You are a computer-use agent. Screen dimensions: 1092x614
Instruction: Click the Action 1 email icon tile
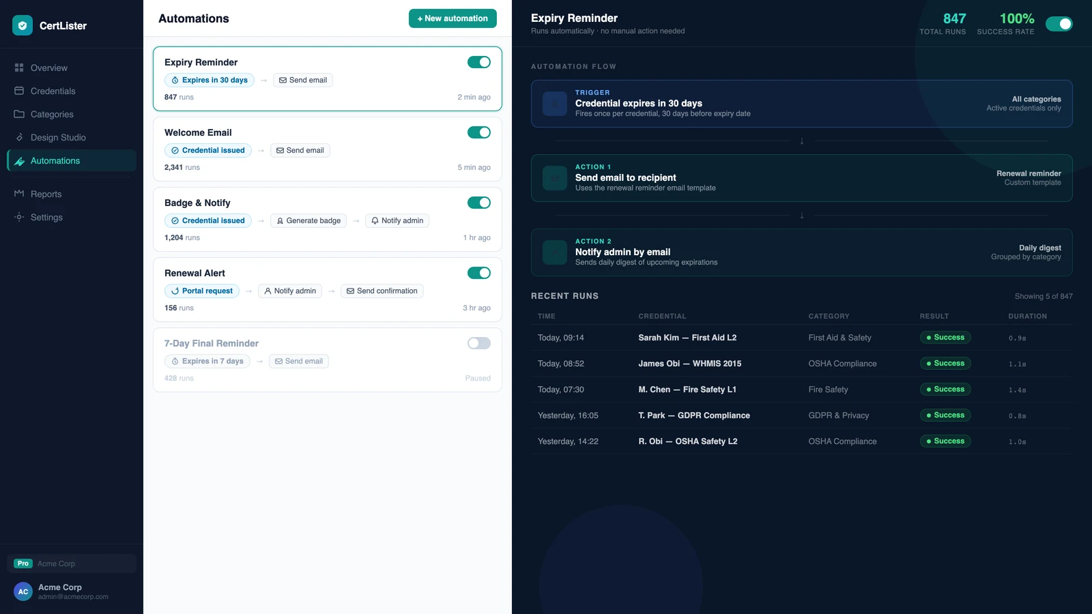tap(555, 178)
